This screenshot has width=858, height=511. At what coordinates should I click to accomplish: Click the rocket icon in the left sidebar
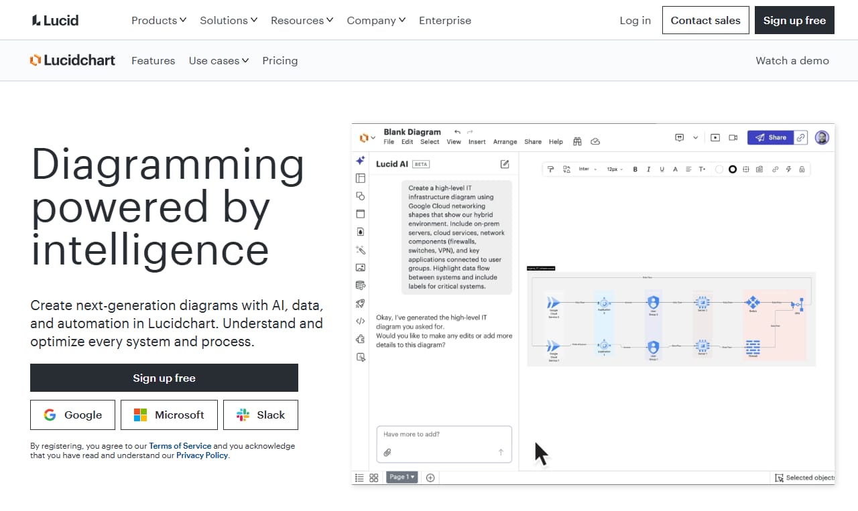(361, 303)
